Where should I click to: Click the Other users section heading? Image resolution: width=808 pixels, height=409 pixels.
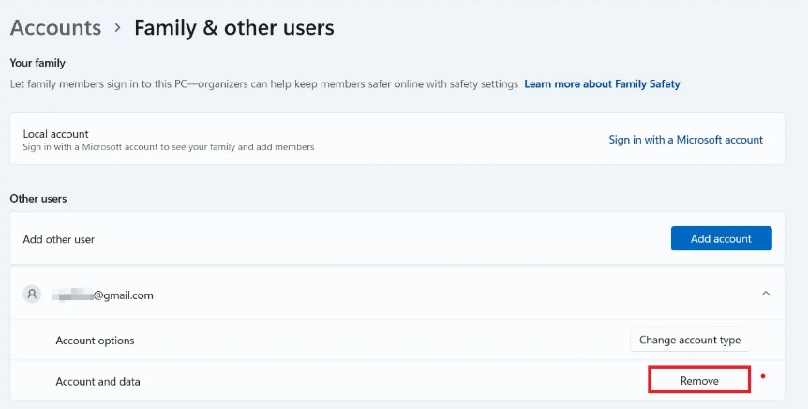pos(38,199)
